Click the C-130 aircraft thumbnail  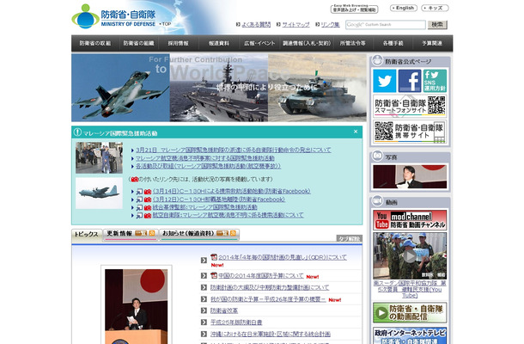(99, 193)
